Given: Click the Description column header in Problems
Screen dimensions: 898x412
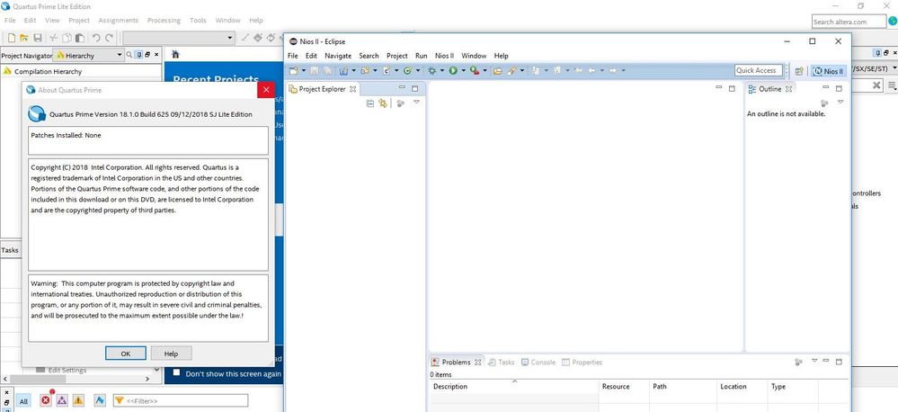Looking at the screenshot, I should [x=514, y=387].
